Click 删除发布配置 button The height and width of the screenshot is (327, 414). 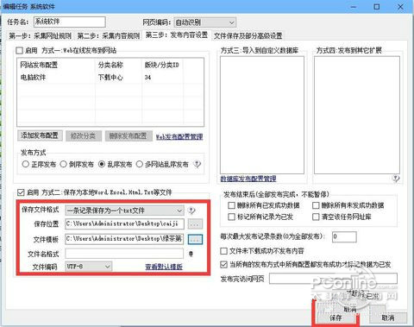point(128,135)
